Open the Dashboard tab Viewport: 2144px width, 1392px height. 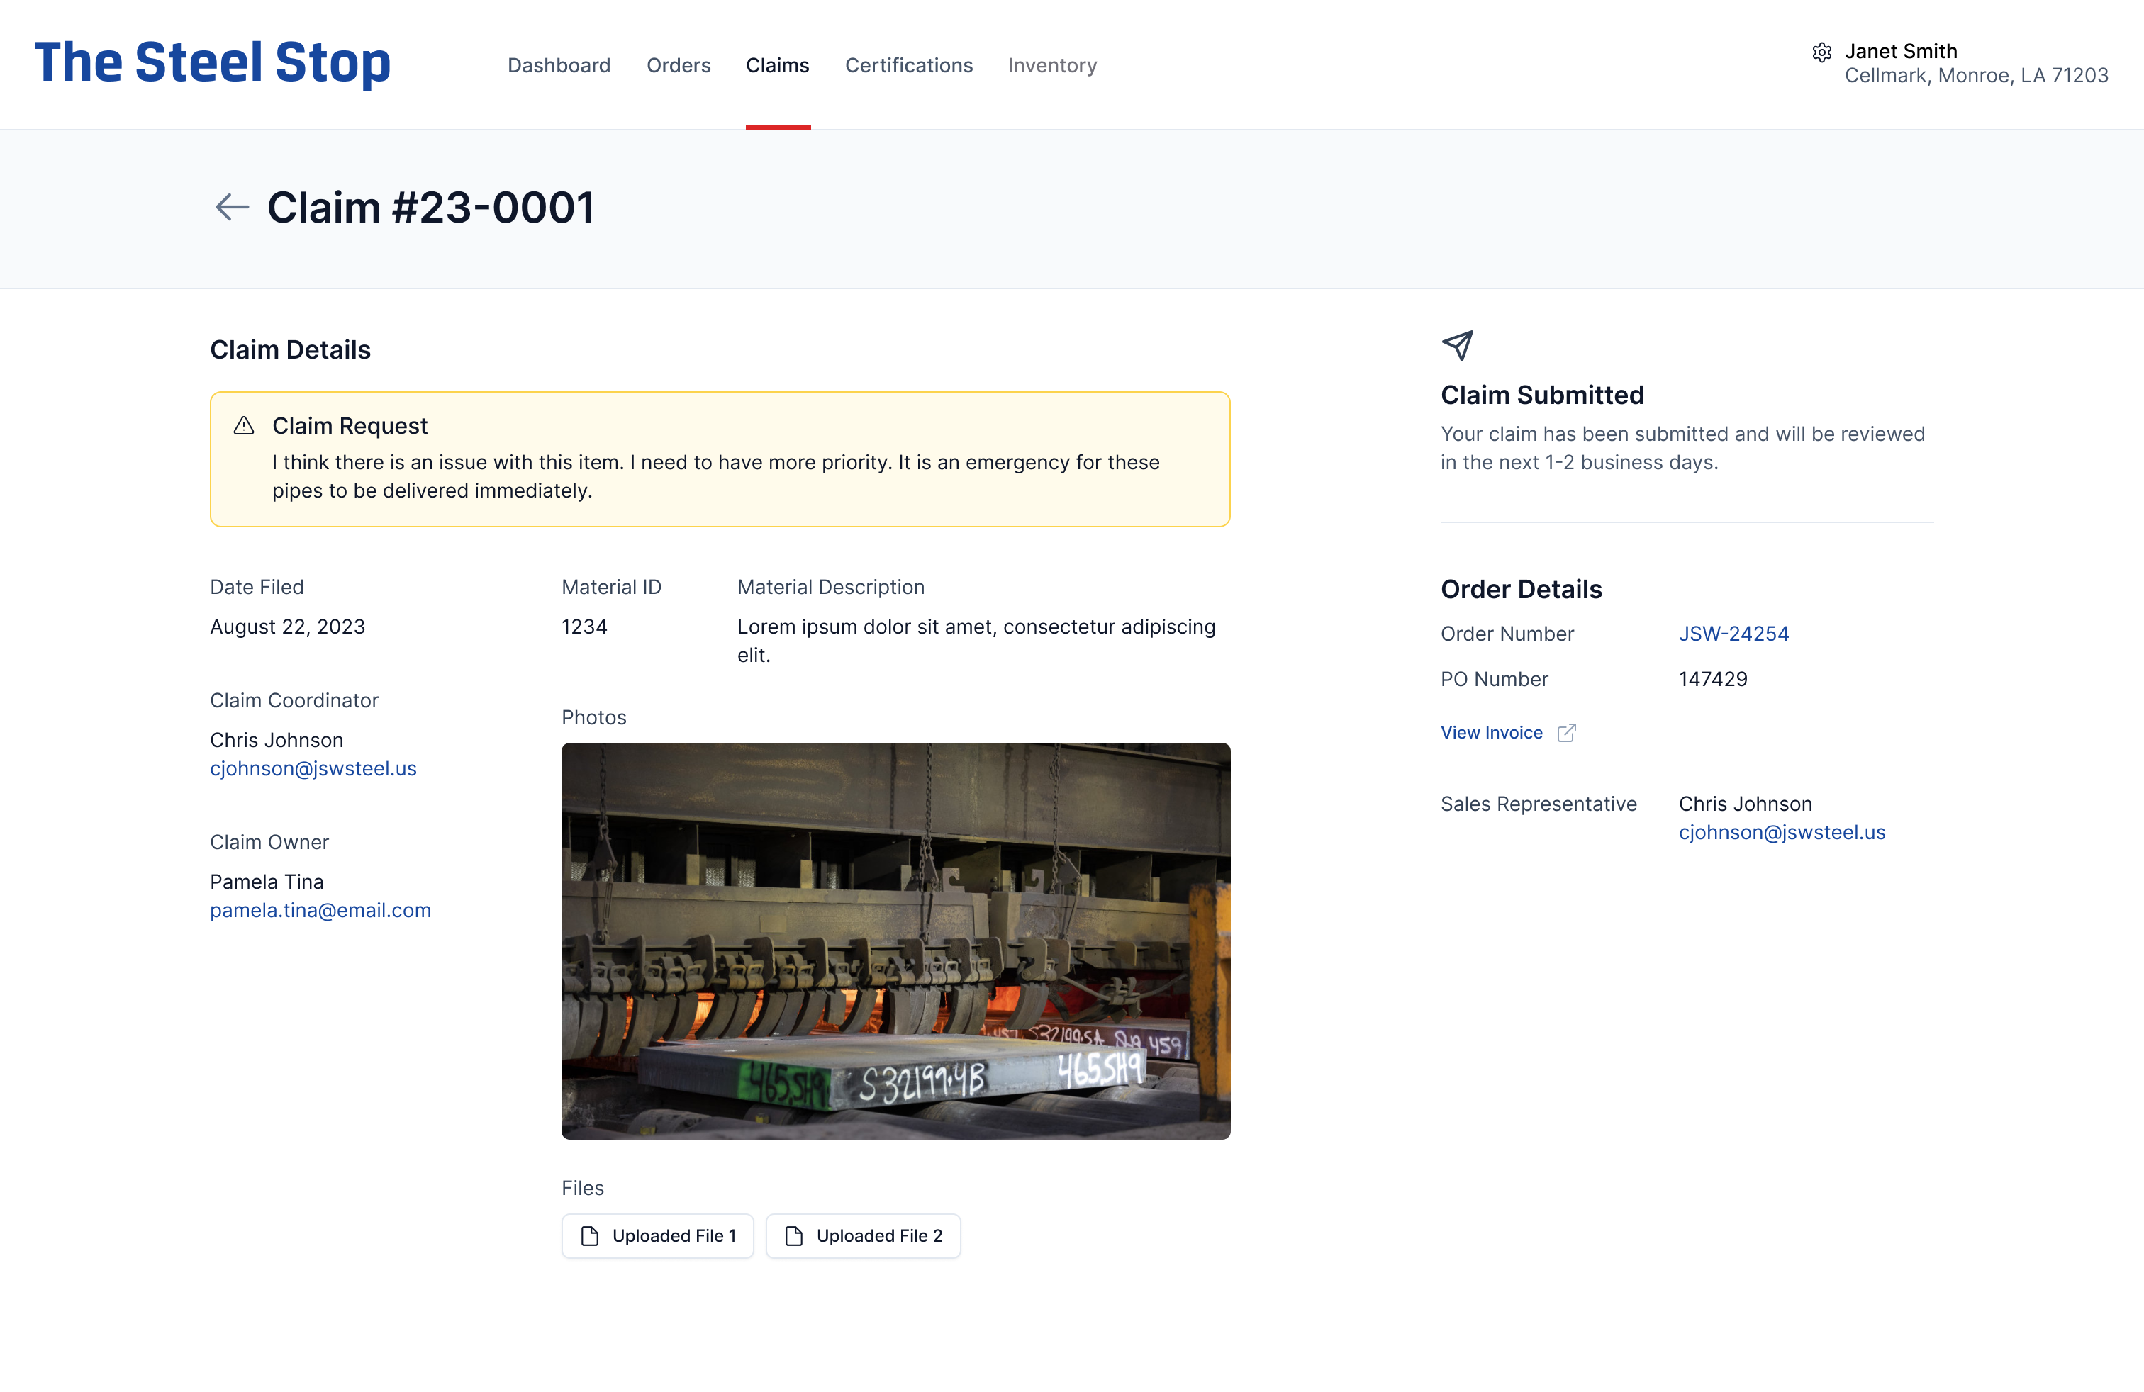[559, 66]
